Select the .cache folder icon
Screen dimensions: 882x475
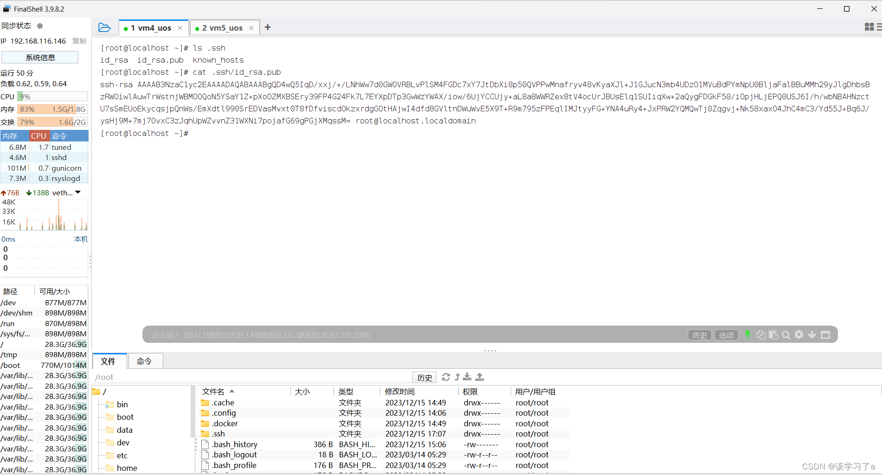205,403
